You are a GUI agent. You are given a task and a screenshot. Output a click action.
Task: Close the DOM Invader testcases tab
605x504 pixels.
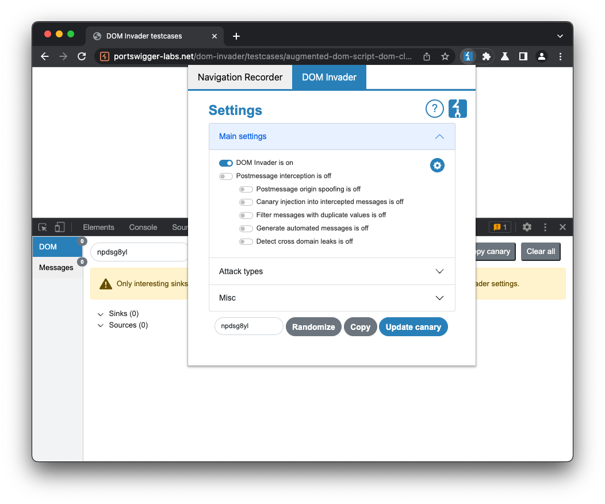point(215,36)
